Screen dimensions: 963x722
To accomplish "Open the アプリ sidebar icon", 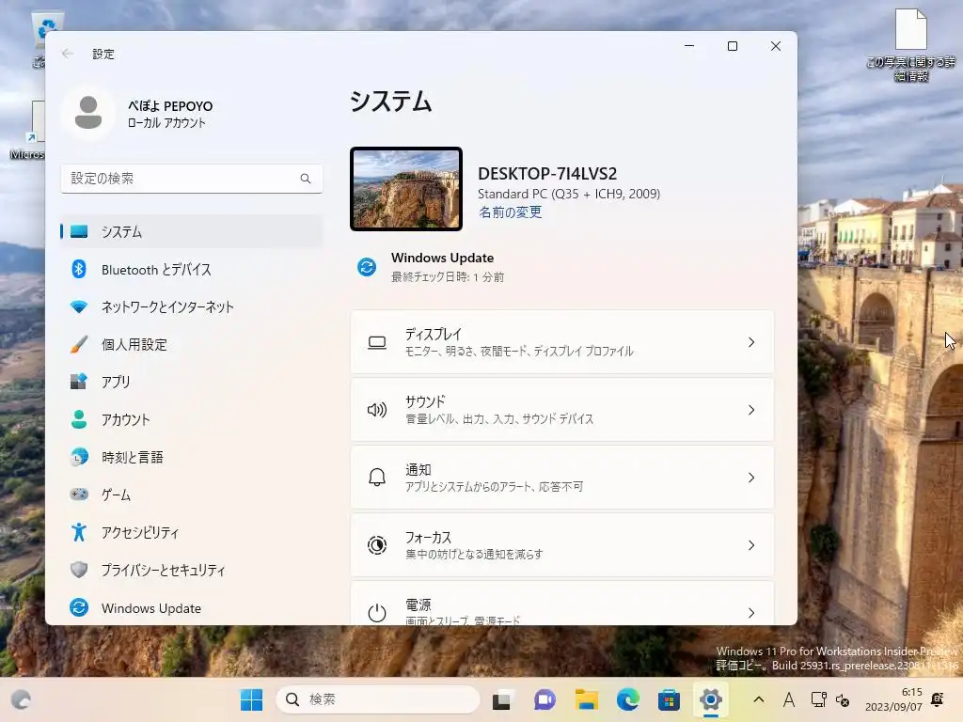I will coord(79,382).
